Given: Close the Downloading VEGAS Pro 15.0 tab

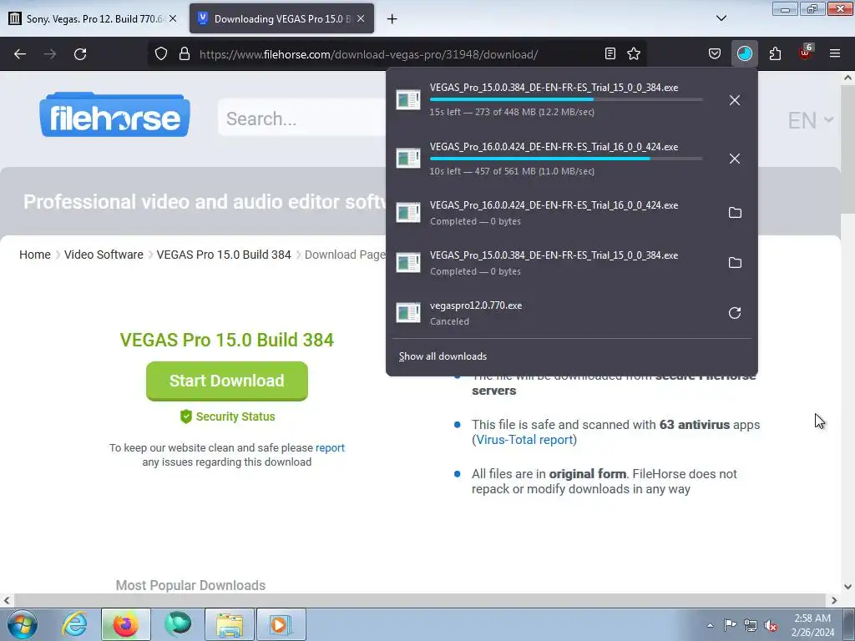Looking at the screenshot, I should coord(361,18).
